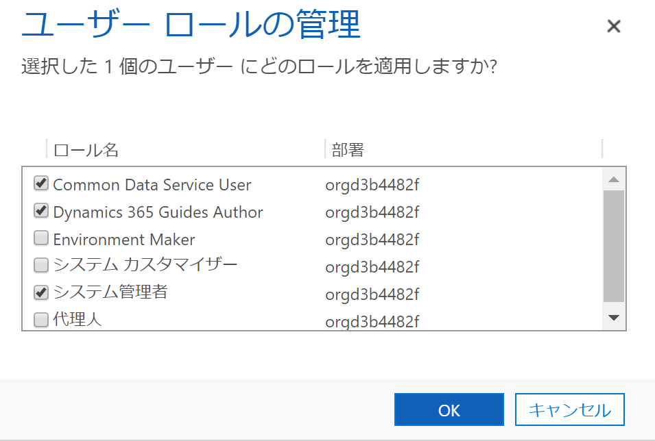655x441 pixels.
Task: Select the Common Data Service User row
Action: (x=152, y=184)
